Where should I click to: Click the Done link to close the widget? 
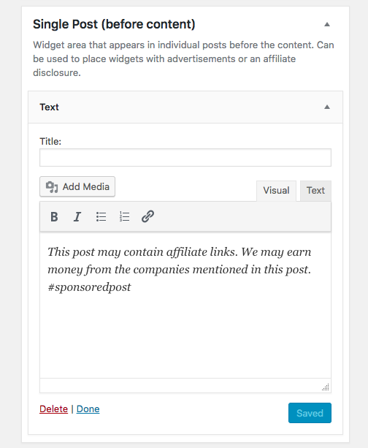[x=88, y=409]
